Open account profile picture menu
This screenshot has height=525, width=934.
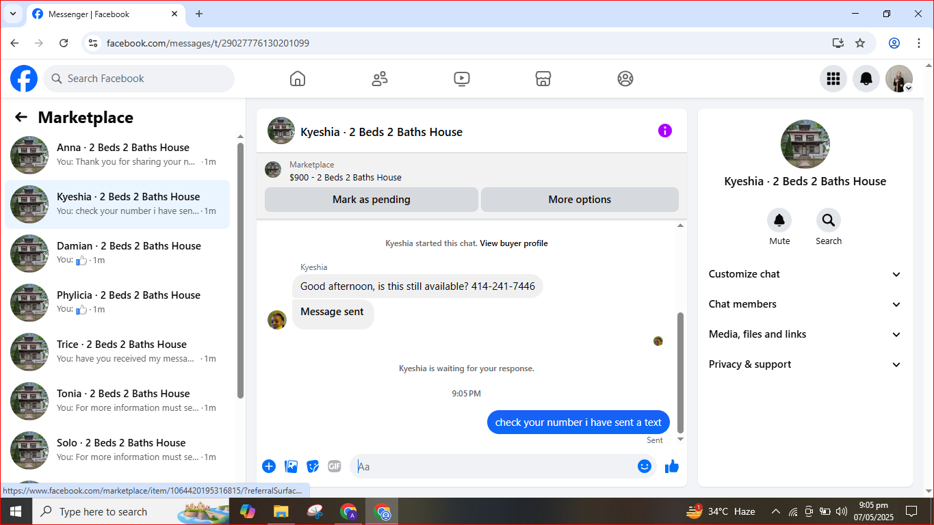tap(899, 79)
